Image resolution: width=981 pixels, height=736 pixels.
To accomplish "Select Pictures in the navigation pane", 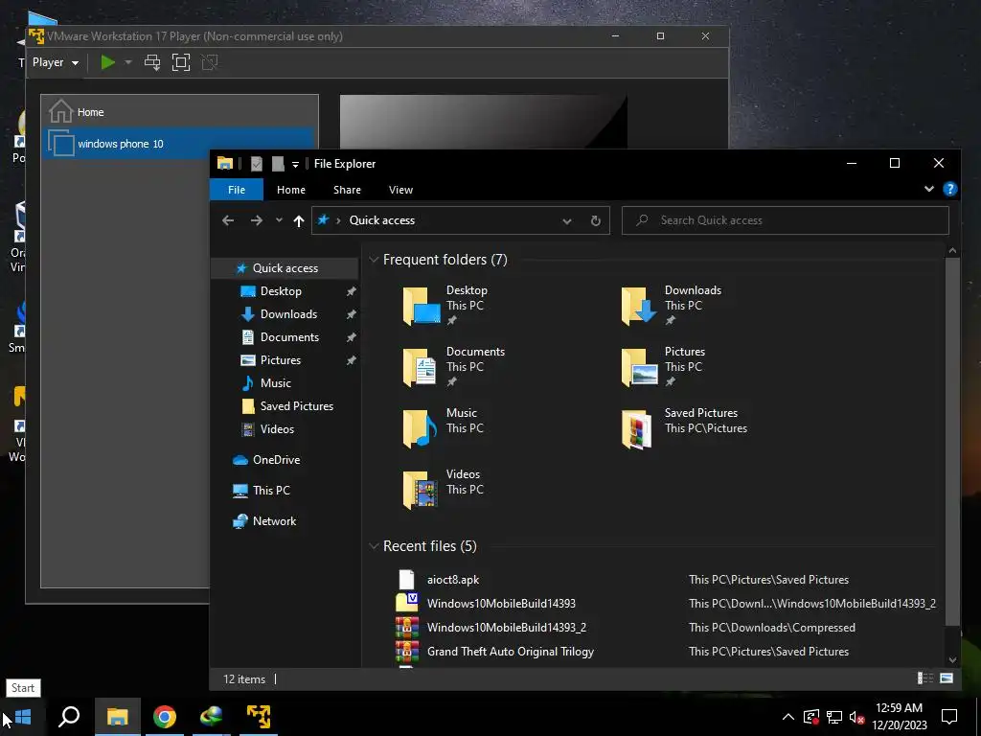I will (x=281, y=360).
